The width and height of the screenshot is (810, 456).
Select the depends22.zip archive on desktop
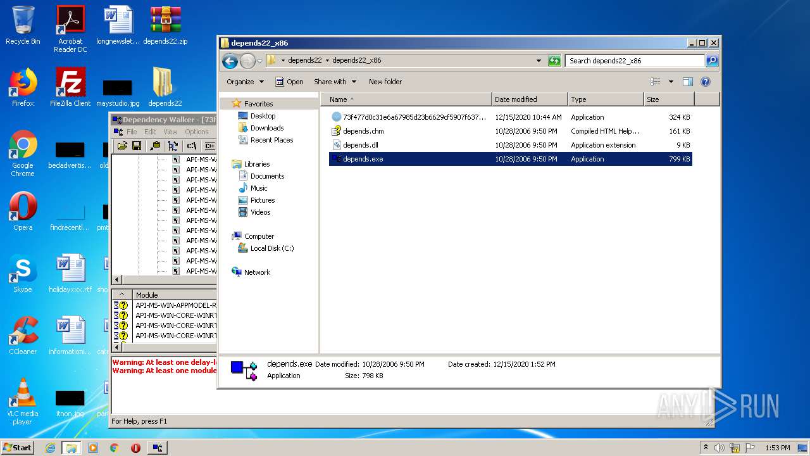click(165, 26)
